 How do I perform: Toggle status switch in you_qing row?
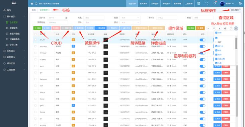tap(202, 47)
